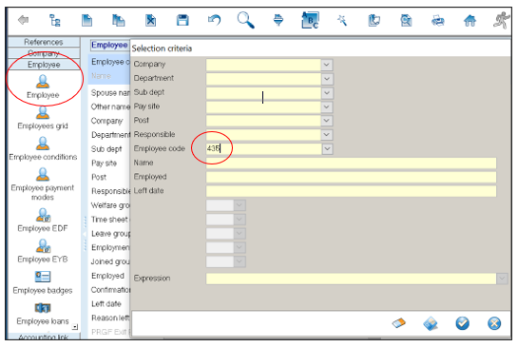Image resolution: width=518 pixels, height=347 pixels.
Task: Click the Name criteria input field
Action: (x=351, y=163)
